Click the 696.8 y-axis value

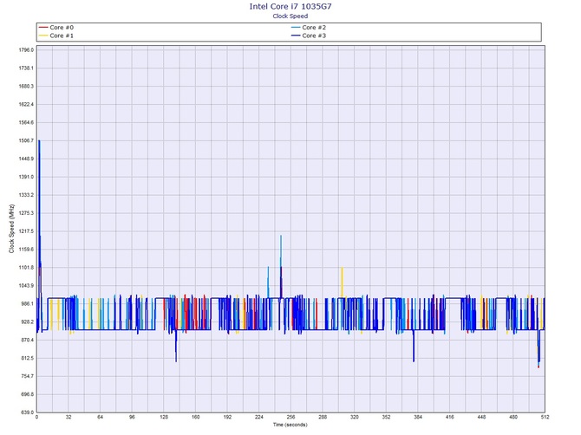[x=28, y=394]
